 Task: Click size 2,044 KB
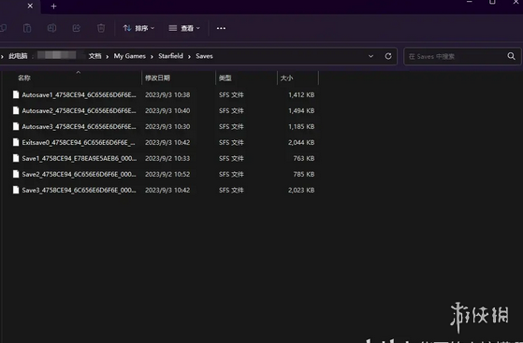pyautogui.click(x=301, y=143)
